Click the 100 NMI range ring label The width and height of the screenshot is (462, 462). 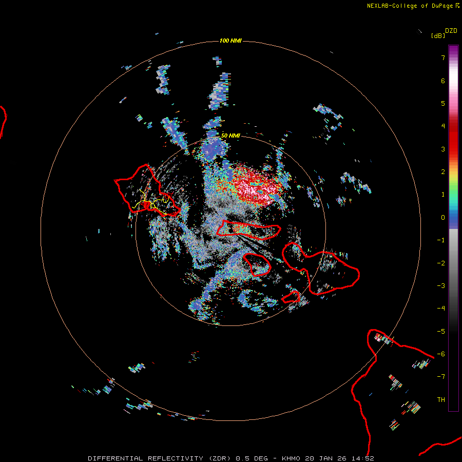(x=230, y=41)
